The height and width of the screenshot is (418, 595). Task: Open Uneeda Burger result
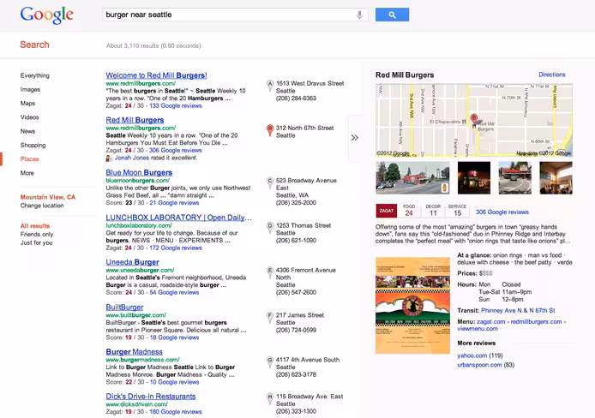(132, 262)
